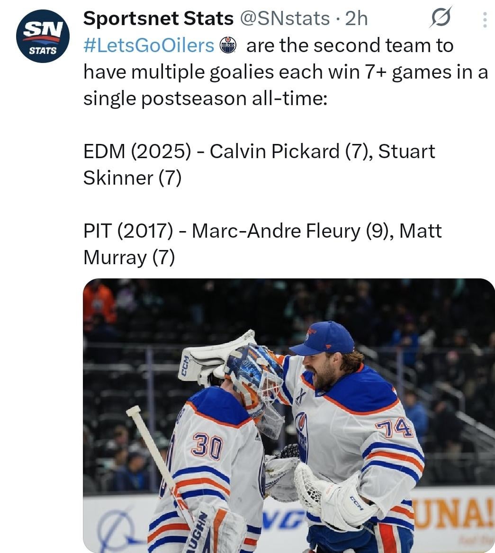Click the 2h timestamp of the tweet
This screenshot has width=495, height=553.
pyautogui.click(x=356, y=18)
